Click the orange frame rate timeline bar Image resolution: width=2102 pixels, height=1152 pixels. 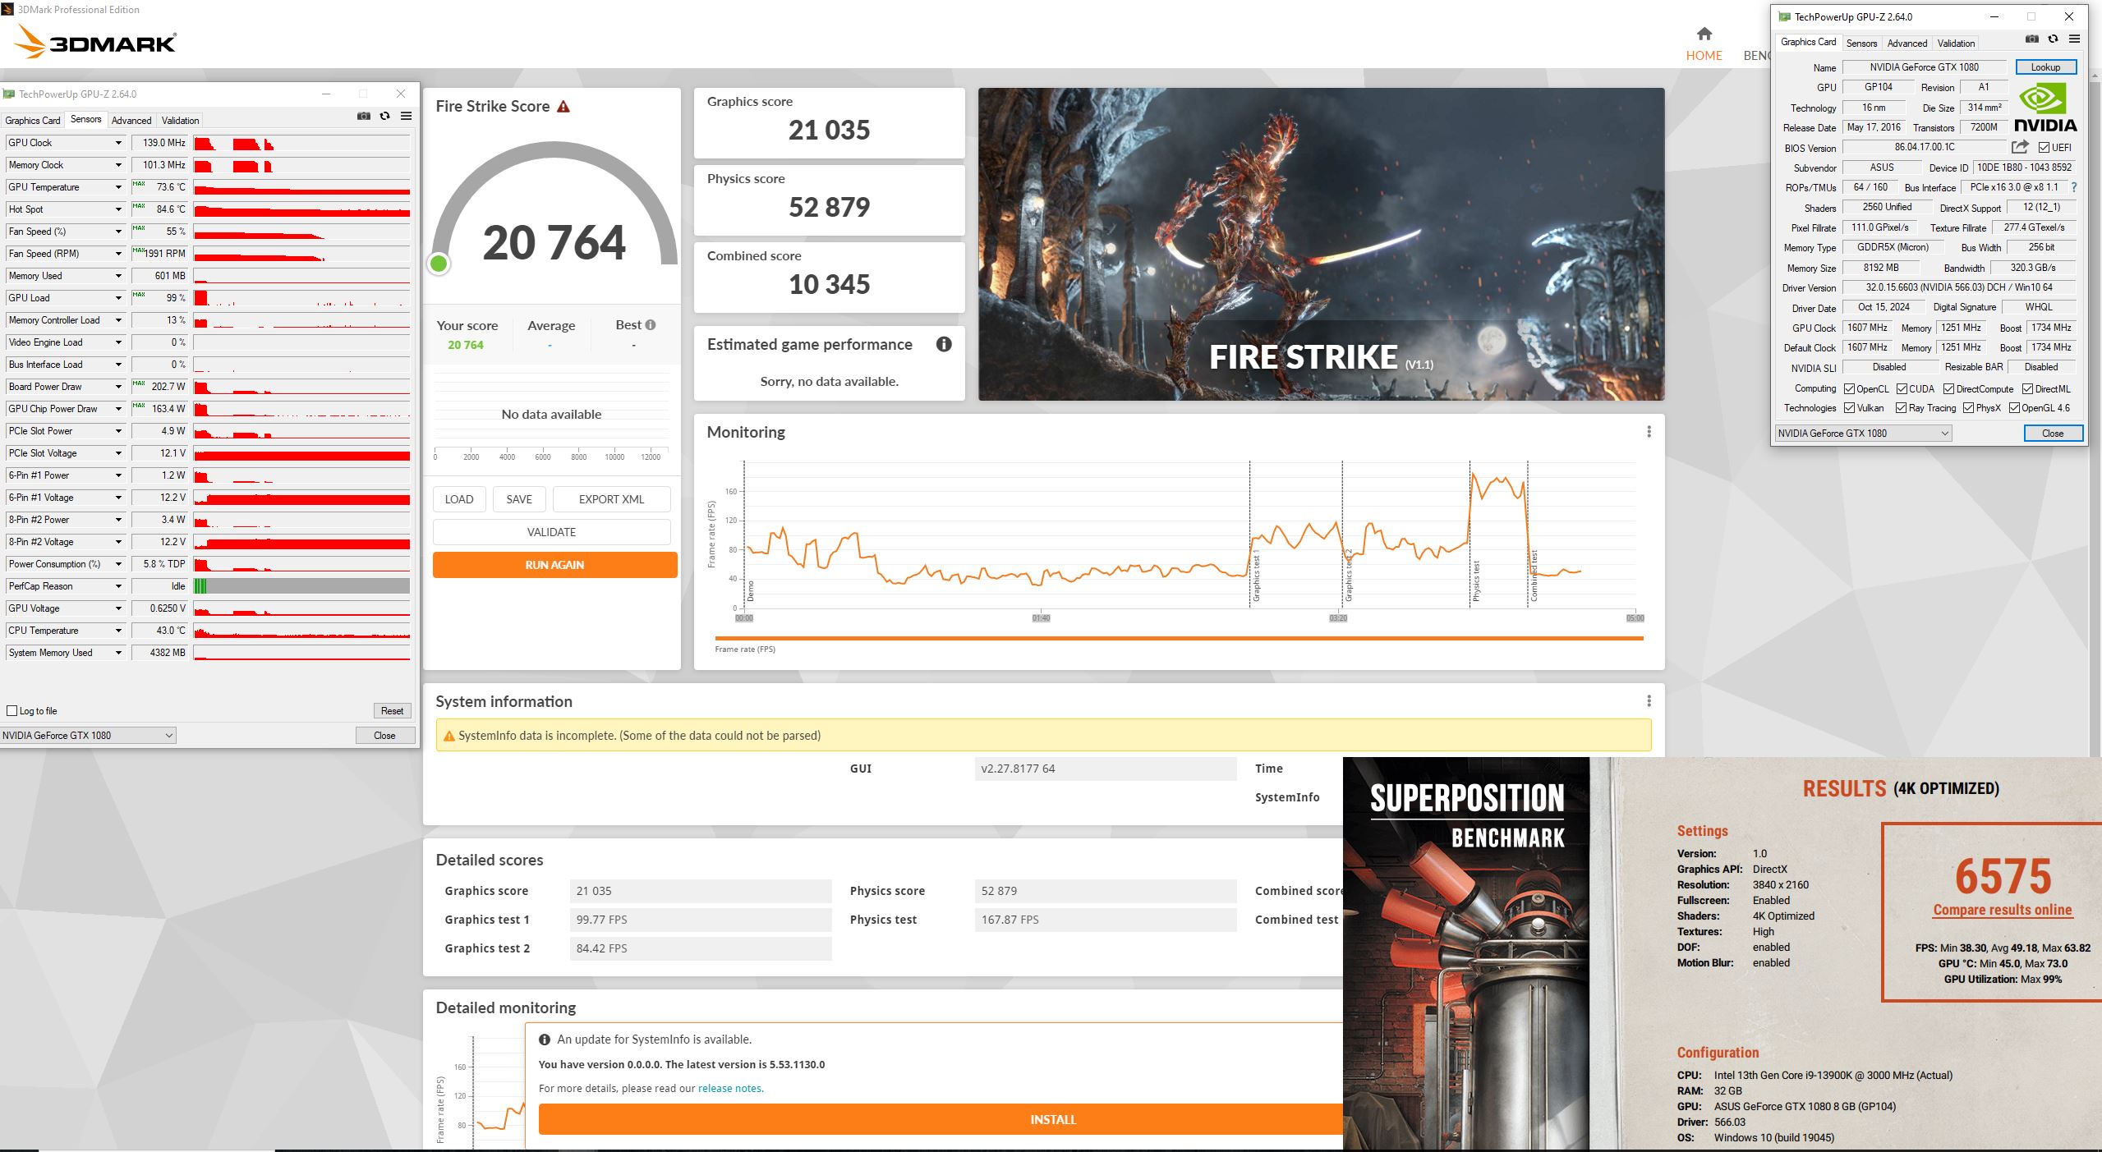pos(1179,638)
